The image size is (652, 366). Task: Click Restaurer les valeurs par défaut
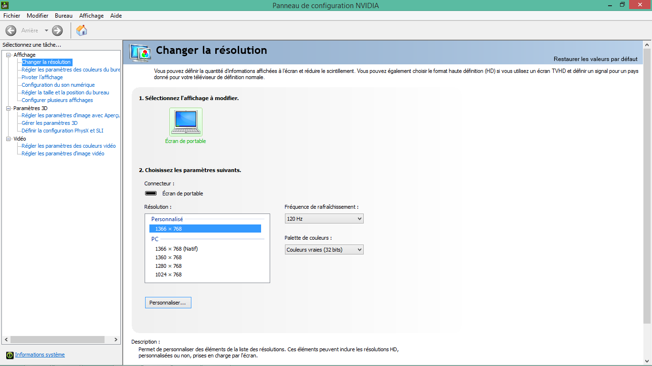tap(596, 59)
